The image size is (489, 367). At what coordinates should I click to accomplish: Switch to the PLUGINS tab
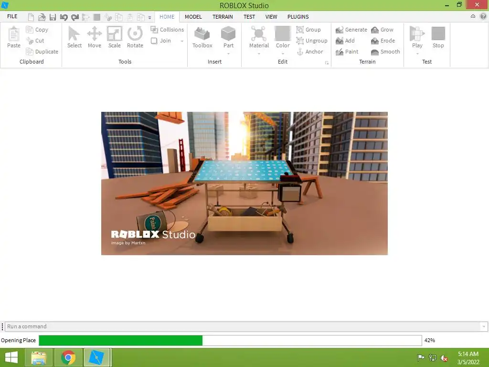pyautogui.click(x=298, y=17)
